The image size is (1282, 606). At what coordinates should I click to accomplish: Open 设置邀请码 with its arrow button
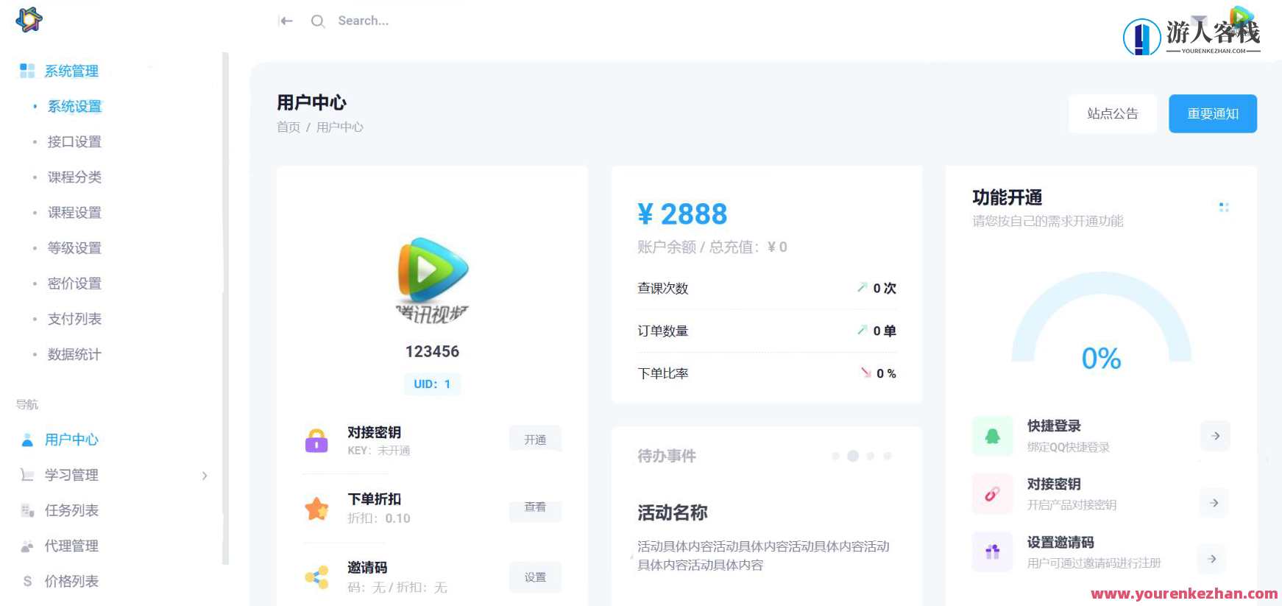[x=1212, y=559]
